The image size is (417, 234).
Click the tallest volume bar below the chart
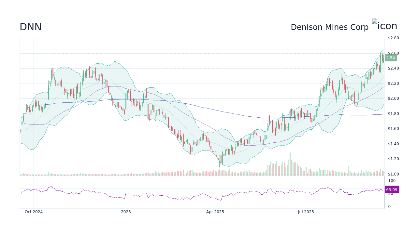[x=290, y=162]
